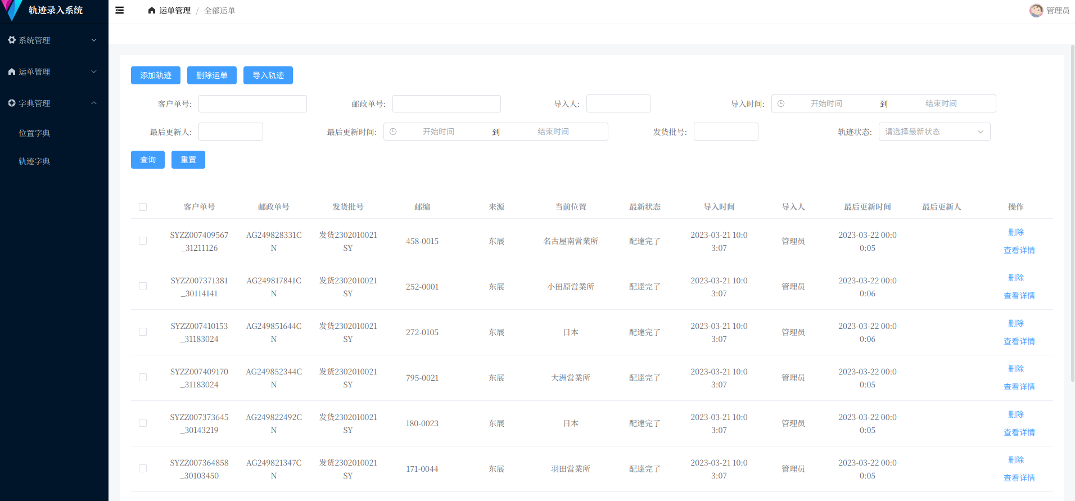Click the 导入轨迹 button
Screen dimensions: 1075x501
tap(268, 75)
